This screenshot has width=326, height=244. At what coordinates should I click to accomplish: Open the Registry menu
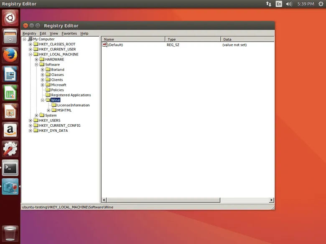click(x=29, y=33)
